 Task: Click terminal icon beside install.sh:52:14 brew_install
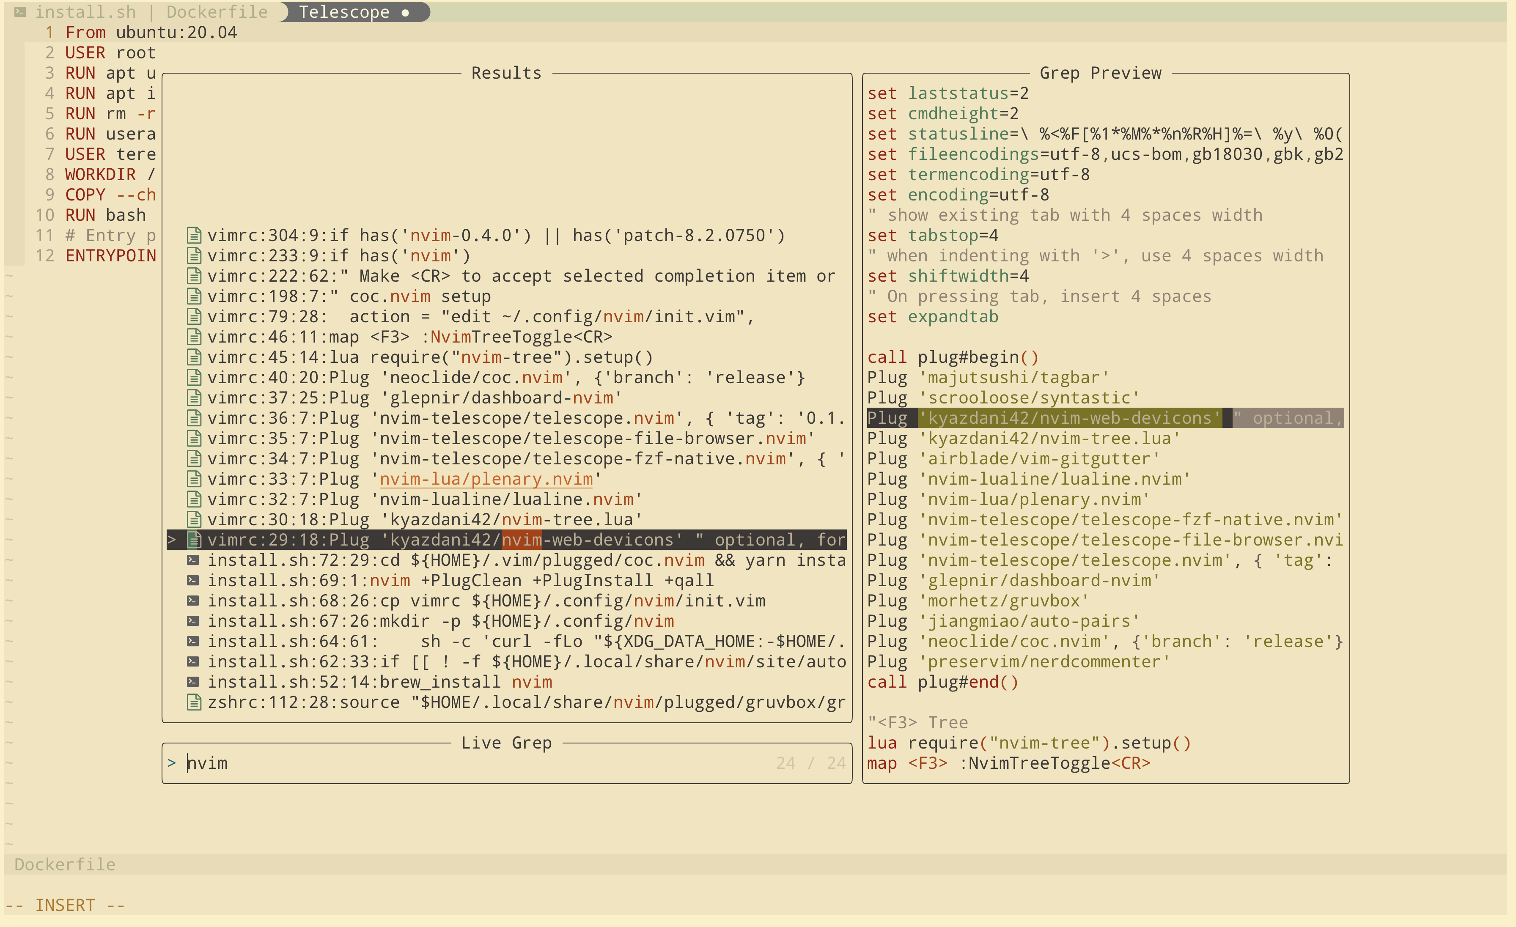(x=193, y=682)
